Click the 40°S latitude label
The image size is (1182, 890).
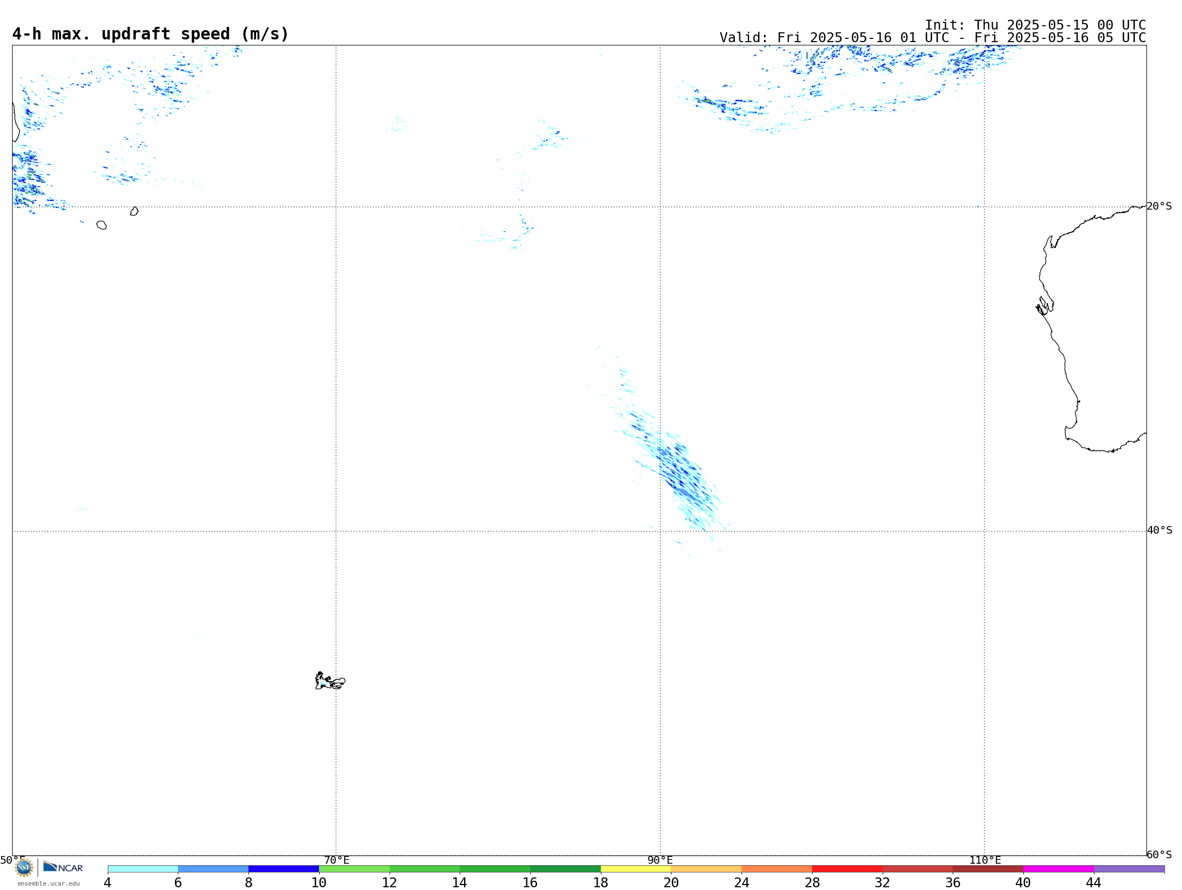click(1160, 530)
